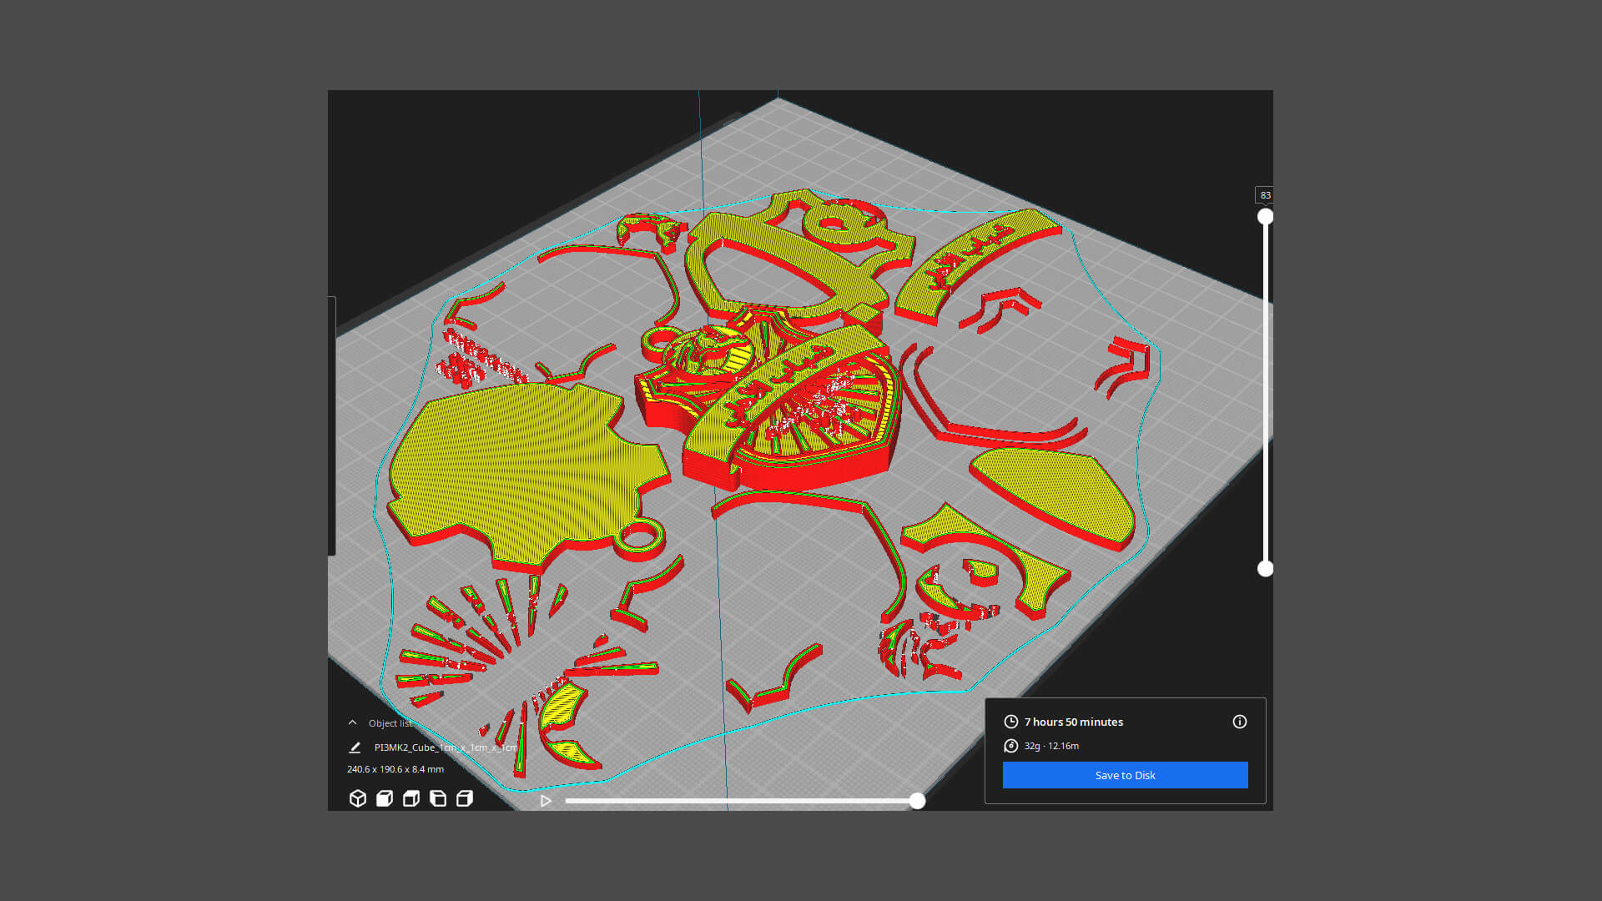Click the simulation path slider handle
This screenshot has width=1602, height=901.
pyautogui.click(x=918, y=801)
